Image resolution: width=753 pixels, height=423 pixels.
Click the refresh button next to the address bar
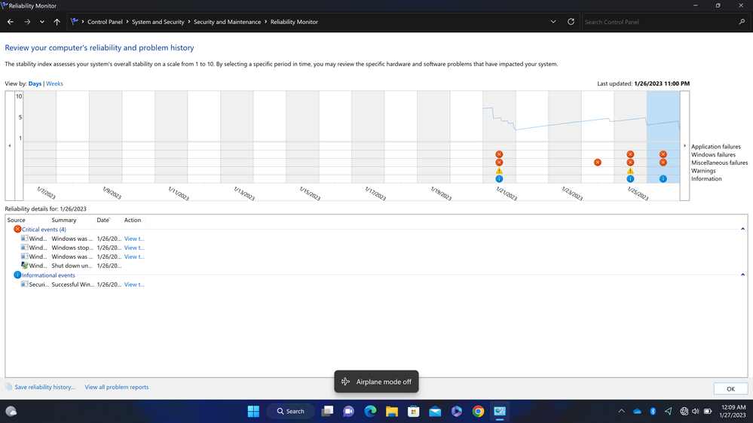(571, 22)
